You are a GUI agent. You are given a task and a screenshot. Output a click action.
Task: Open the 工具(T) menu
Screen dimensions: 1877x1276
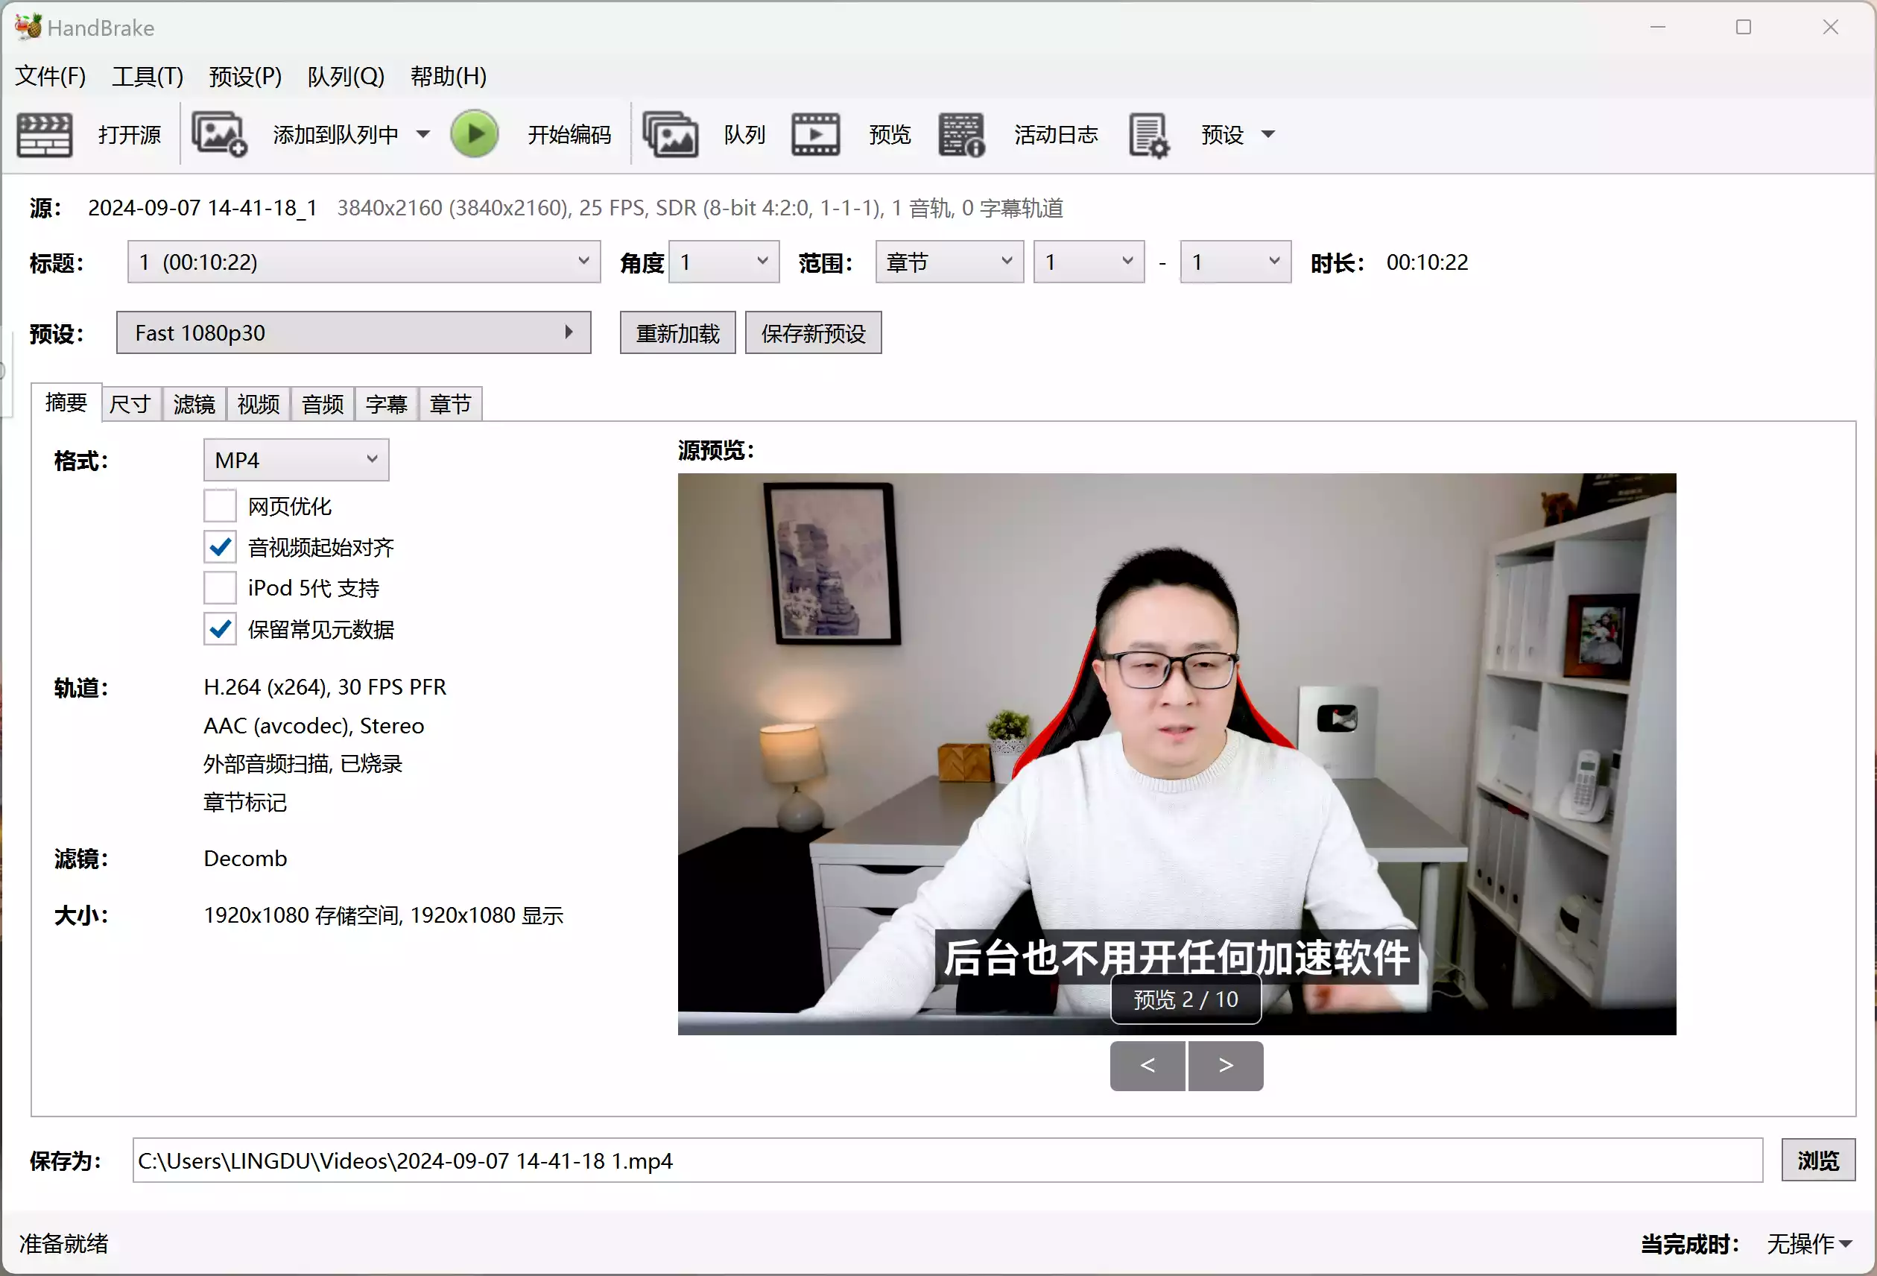[147, 76]
